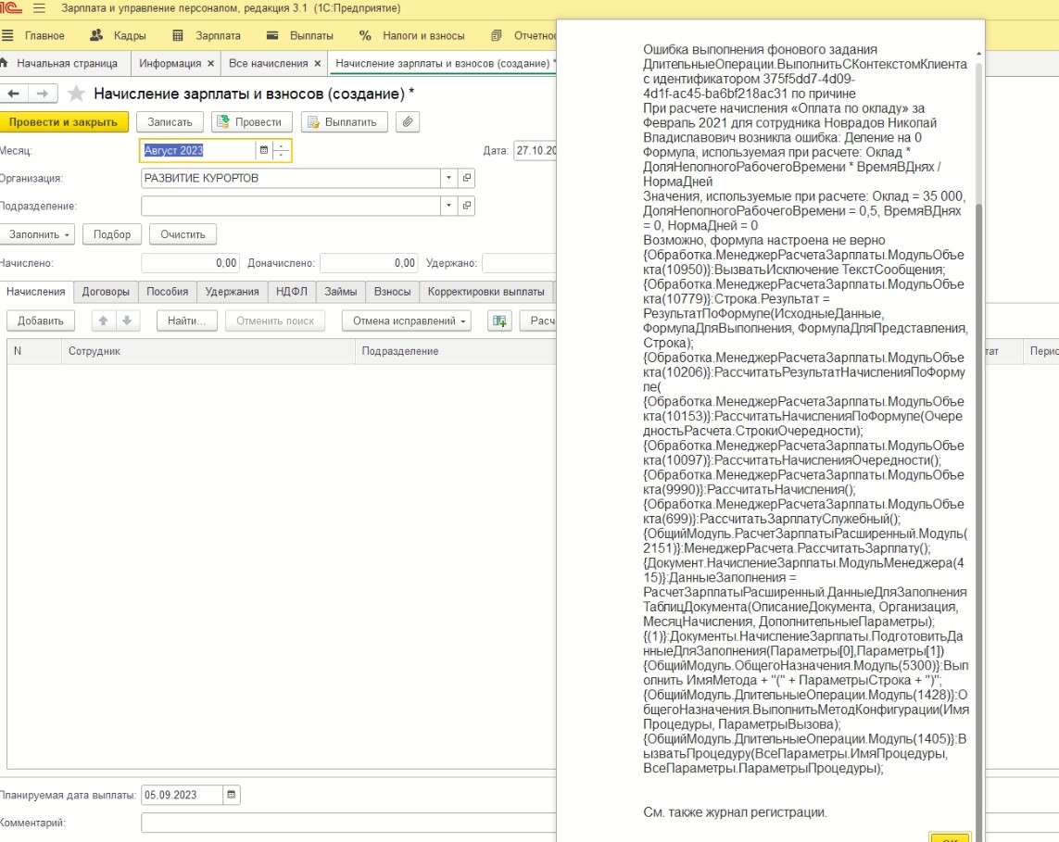Move row down with arrow icon
1059x842 pixels.
[x=126, y=320]
